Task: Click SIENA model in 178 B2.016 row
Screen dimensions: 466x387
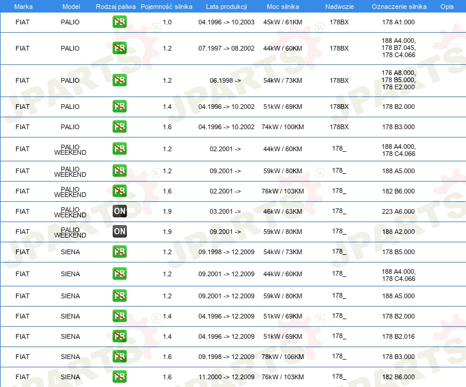Action: tap(70, 336)
